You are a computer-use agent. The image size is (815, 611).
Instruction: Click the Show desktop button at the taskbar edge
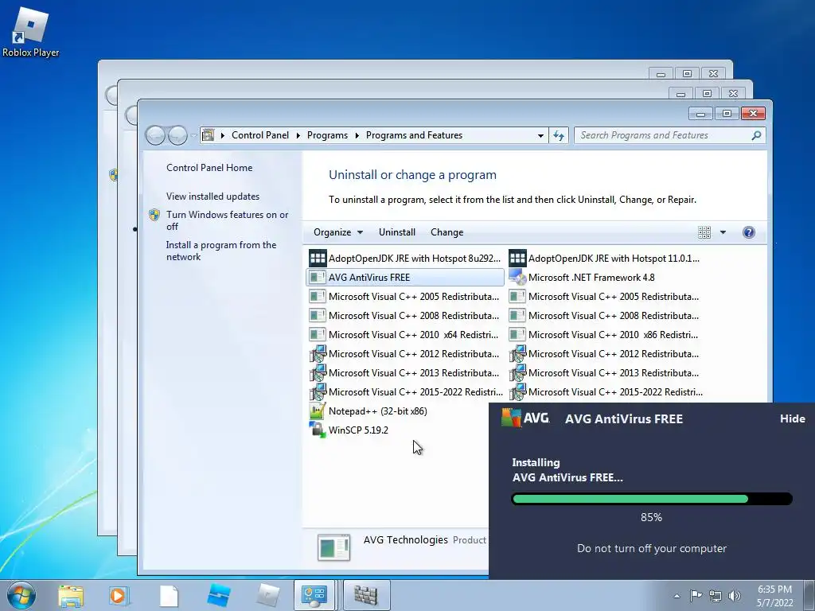810,595
